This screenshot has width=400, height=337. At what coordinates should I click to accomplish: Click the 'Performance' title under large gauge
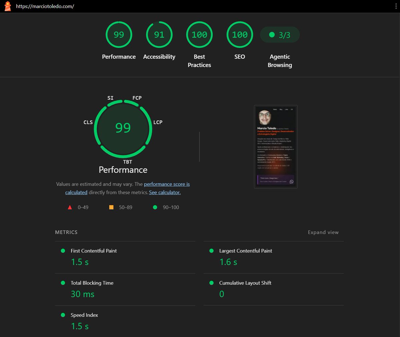(x=123, y=170)
